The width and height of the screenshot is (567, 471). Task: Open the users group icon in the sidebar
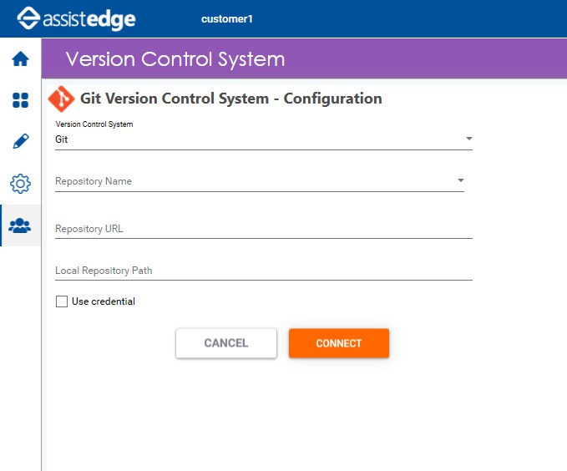[20, 225]
